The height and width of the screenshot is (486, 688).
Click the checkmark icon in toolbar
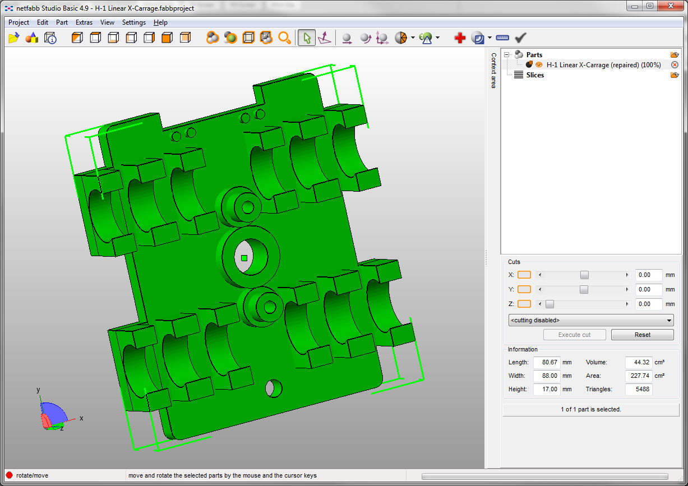click(521, 38)
